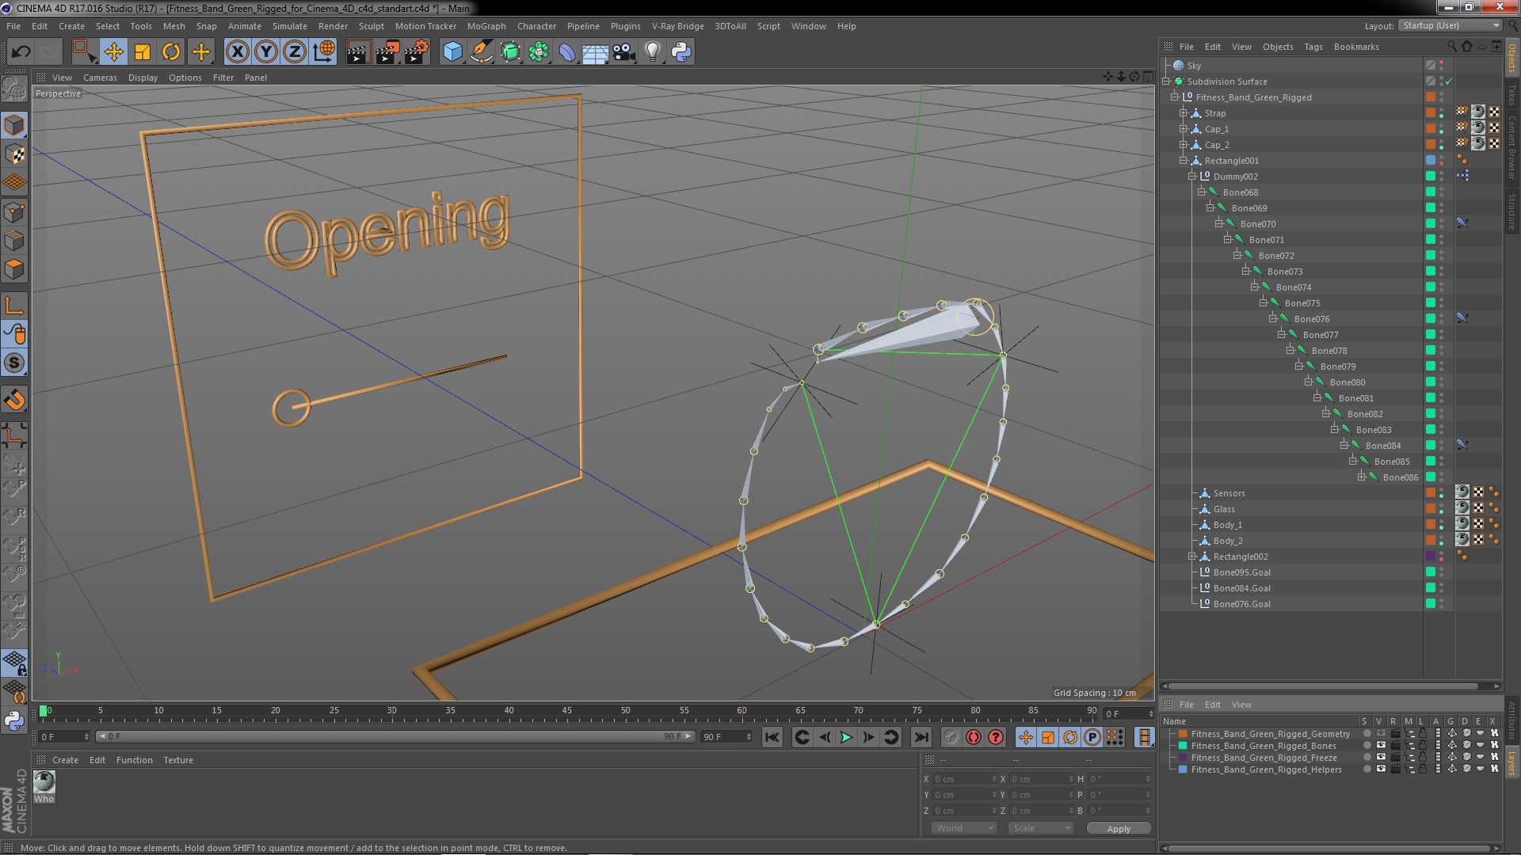Select the Move tool in top toolbar

click(113, 52)
